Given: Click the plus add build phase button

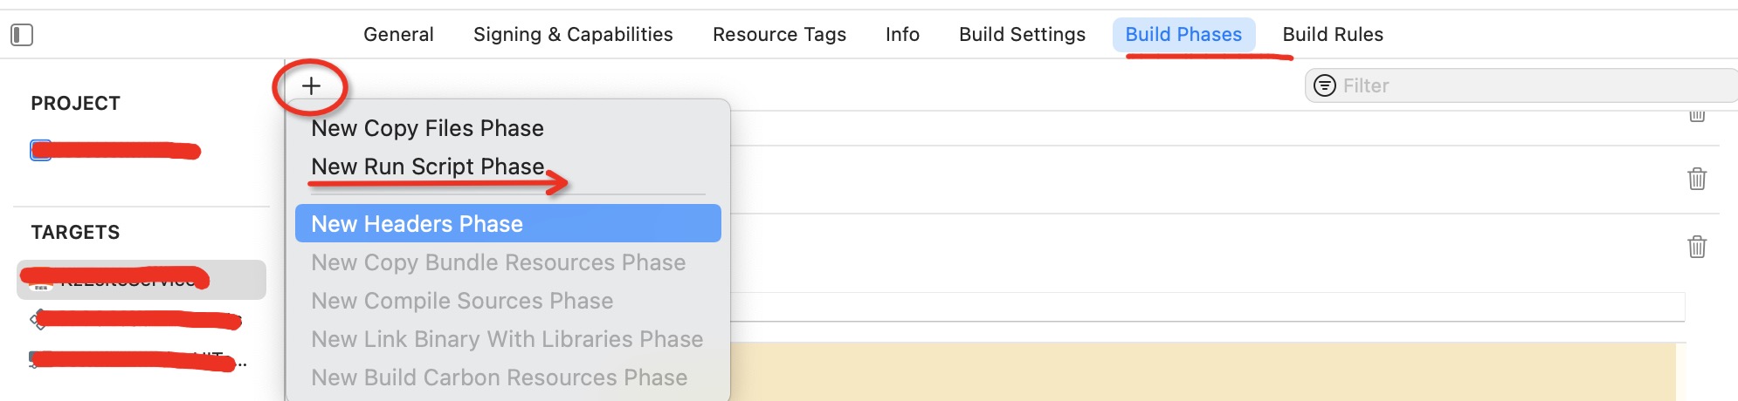Looking at the screenshot, I should click(x=311, y=85).
